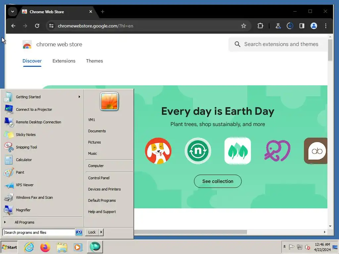Open the brown ab speech bubble extension icon
Screen dimensions: 339x254
[x=315, y=151]
